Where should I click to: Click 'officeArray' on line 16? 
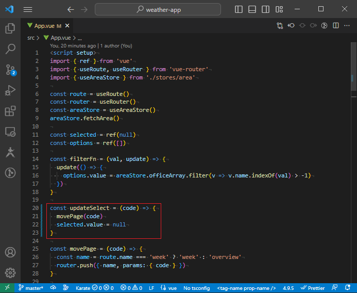167,176
